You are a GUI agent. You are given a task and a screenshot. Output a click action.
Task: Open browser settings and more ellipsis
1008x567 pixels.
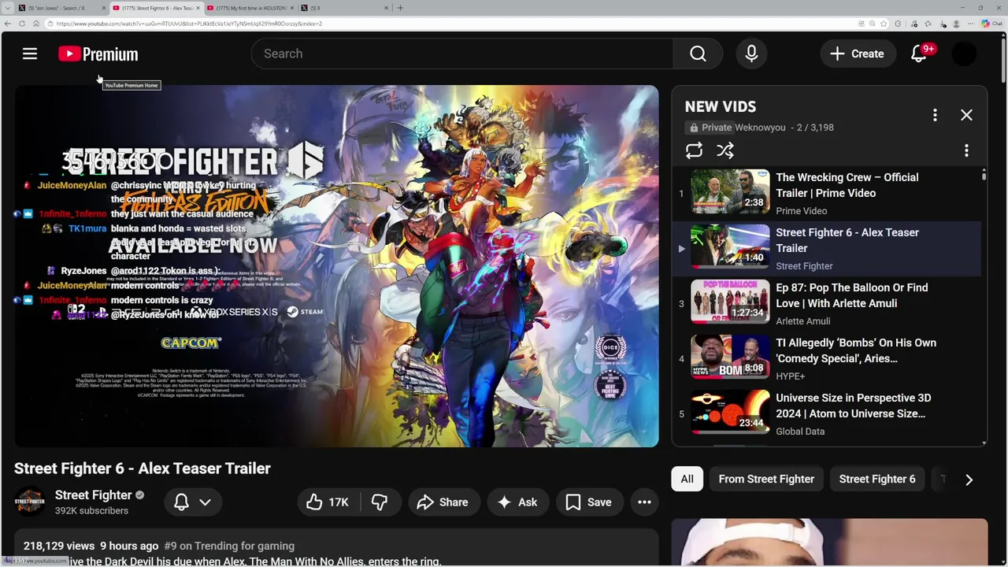(x=970, y=24)
